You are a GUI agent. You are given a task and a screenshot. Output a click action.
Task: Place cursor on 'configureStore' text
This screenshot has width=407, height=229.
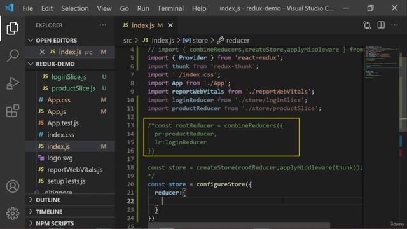coord(221,184)
